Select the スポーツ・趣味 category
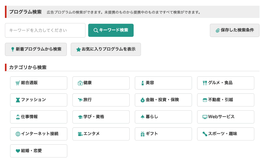Viewport: 273px width, 165px height. (x=226, y=134)
